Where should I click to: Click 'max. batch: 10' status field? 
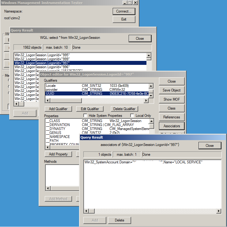point(57,47)
